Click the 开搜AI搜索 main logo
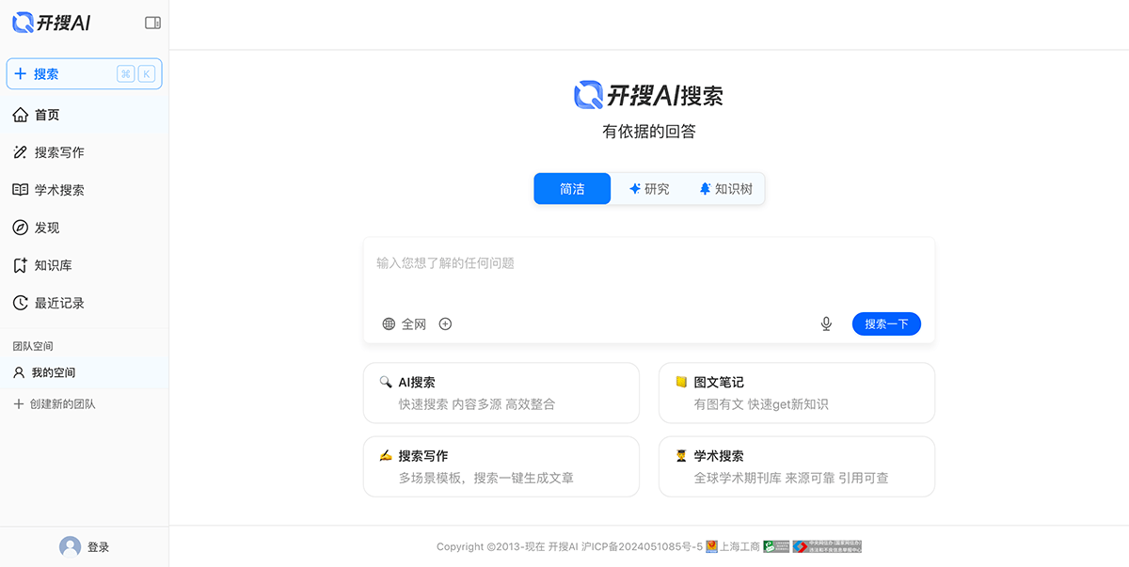1129x567 pixels. pyautogui.click(x=649, y=95)
